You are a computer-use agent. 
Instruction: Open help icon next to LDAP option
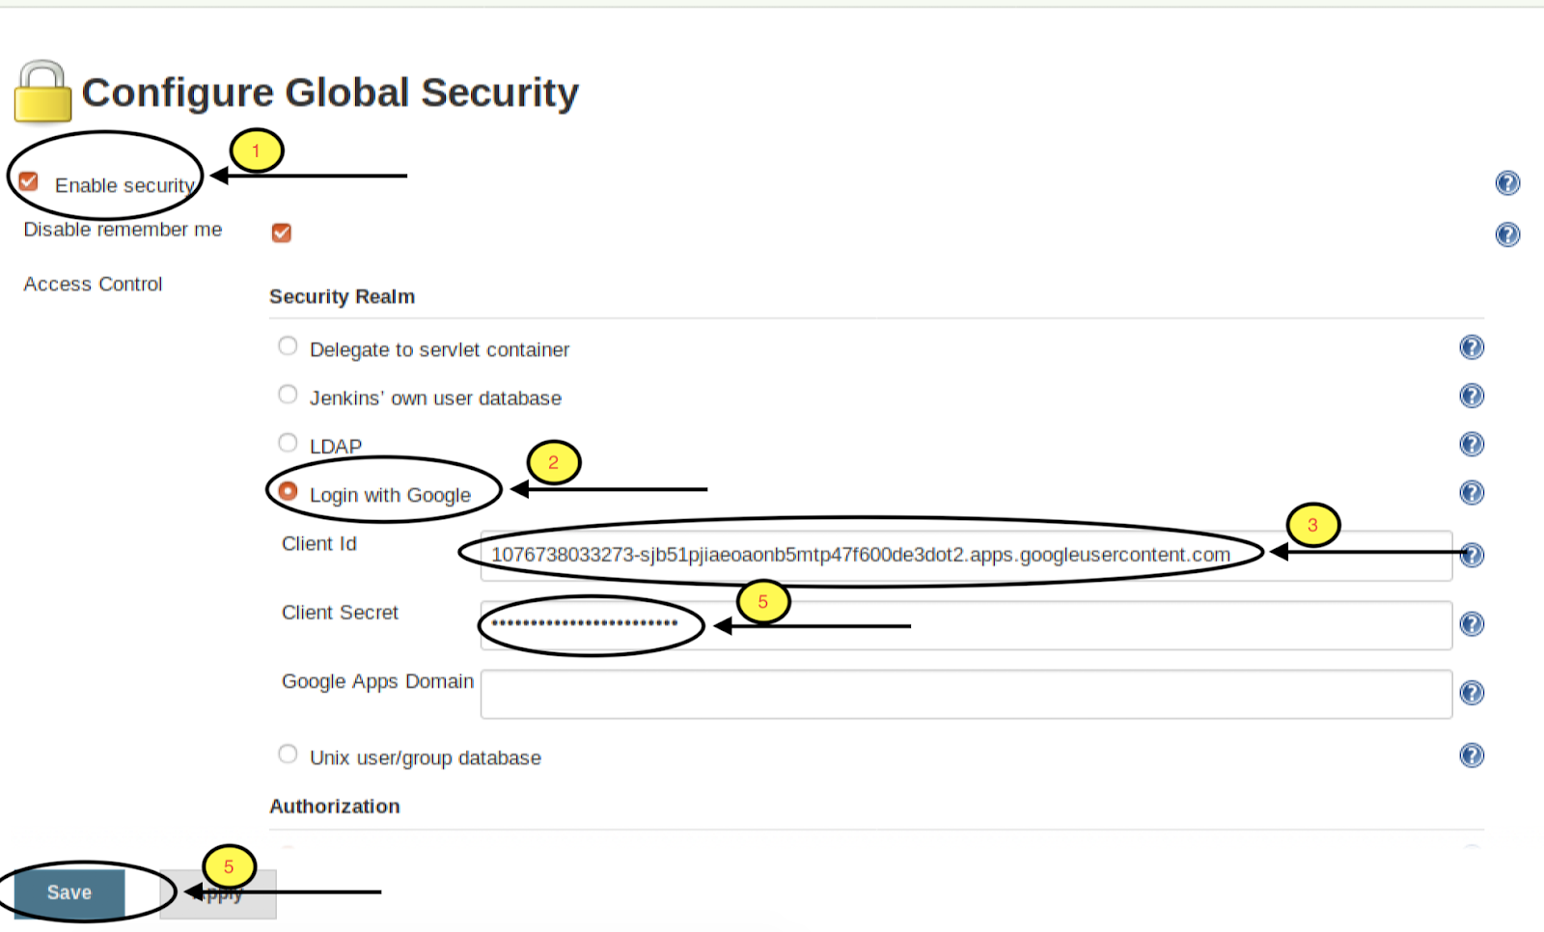click(x=1471, y=444)
